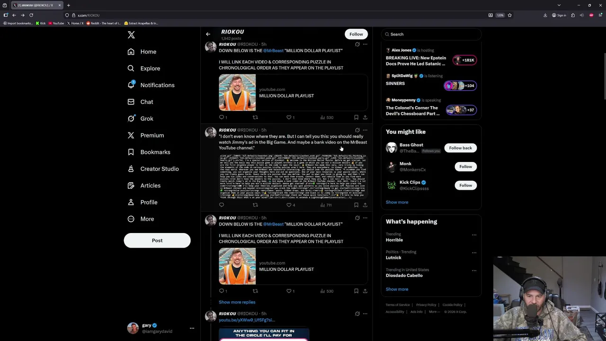Open the YouTube bookmark in bookmarks bar
Screen dimensions: 606x341
point(56,23)
